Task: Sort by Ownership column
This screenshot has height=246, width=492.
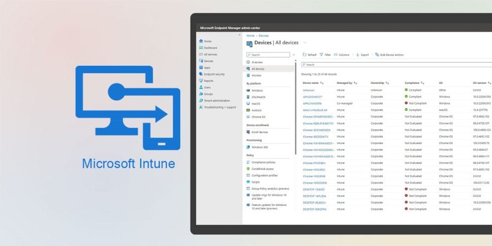Action: (380, 83)
